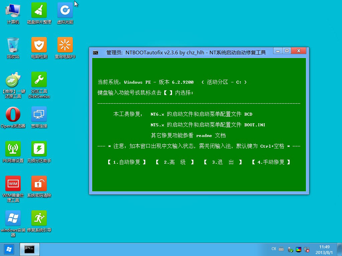Launch PE网络设置 network settings icon
This screenshot has width=342, height=256.
point(13,150)
